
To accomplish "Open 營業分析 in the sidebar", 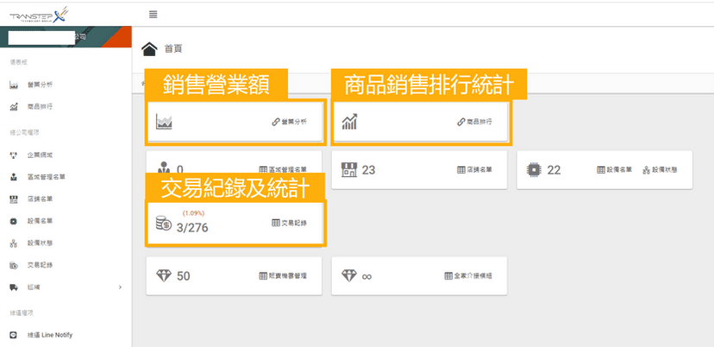I will (40, 85).
